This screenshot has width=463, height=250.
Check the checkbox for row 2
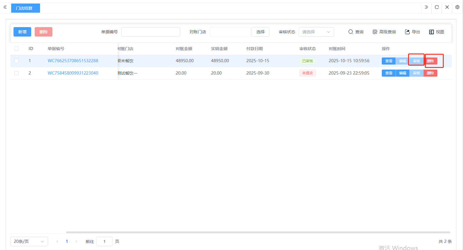(x=16, y=73)
